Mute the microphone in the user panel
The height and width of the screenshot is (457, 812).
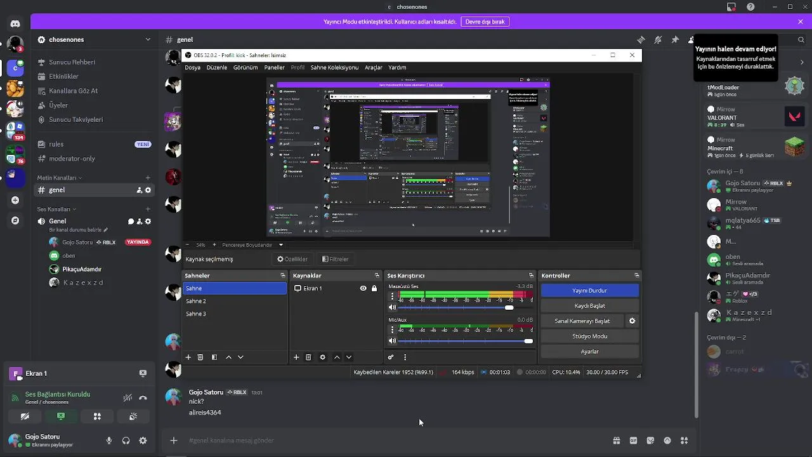[x=109, y=440]
